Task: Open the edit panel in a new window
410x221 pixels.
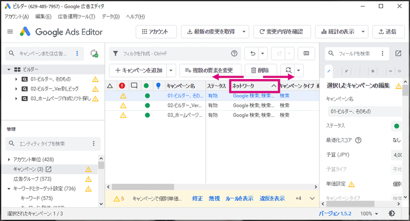Action: click(x=398, y=53)
